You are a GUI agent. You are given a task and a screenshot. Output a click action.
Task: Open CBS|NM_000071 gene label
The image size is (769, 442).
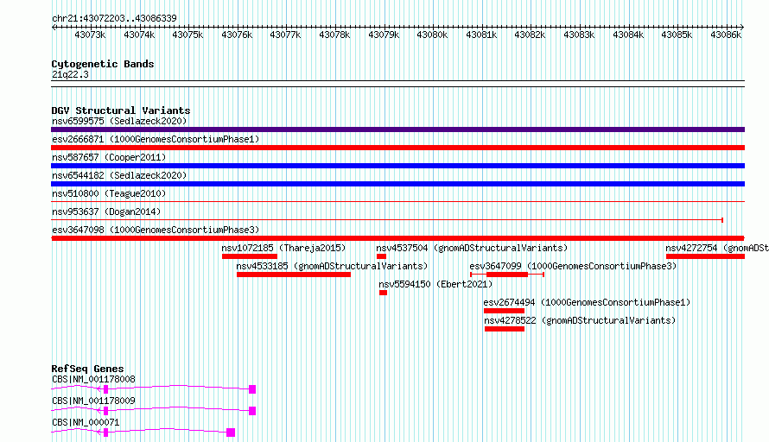86,422
